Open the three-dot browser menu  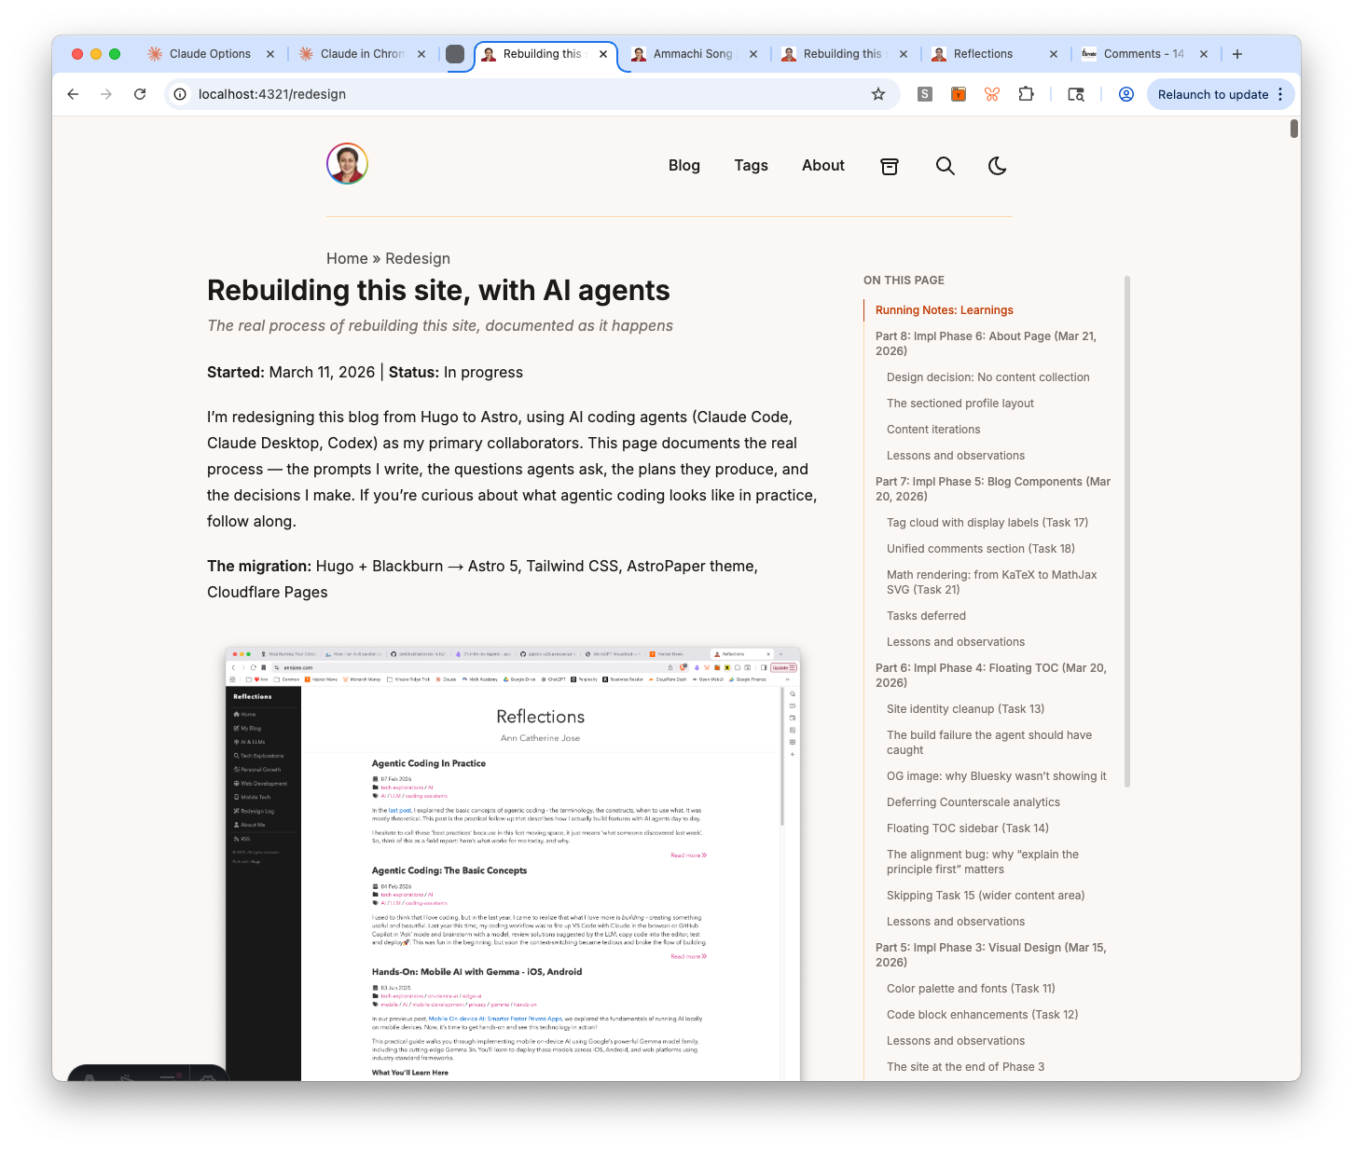(x=1280, y=94)
